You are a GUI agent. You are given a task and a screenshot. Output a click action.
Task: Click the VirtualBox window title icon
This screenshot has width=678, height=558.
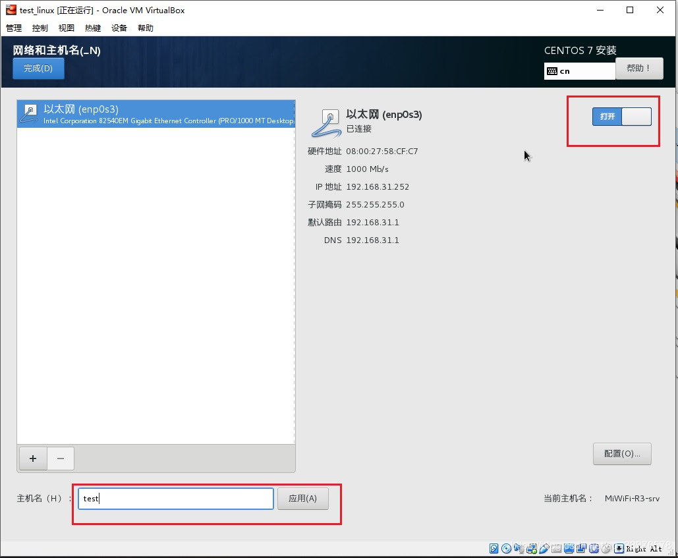coord(11,9)
